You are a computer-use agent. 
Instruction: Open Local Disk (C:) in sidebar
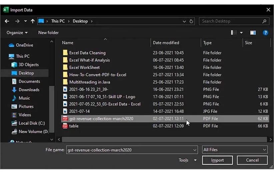[x=32, y=123]
